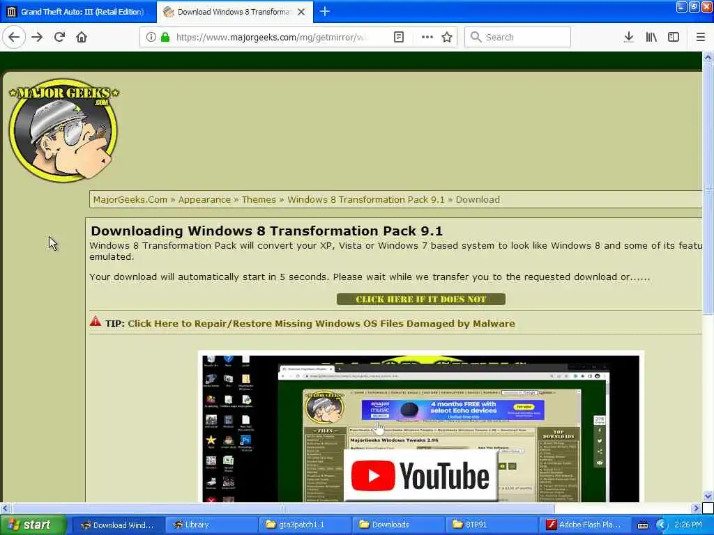Viewport: 714px width, 535px height.
Task: Focus the MajorGeeks URL address field
Action: click(271, 38)
